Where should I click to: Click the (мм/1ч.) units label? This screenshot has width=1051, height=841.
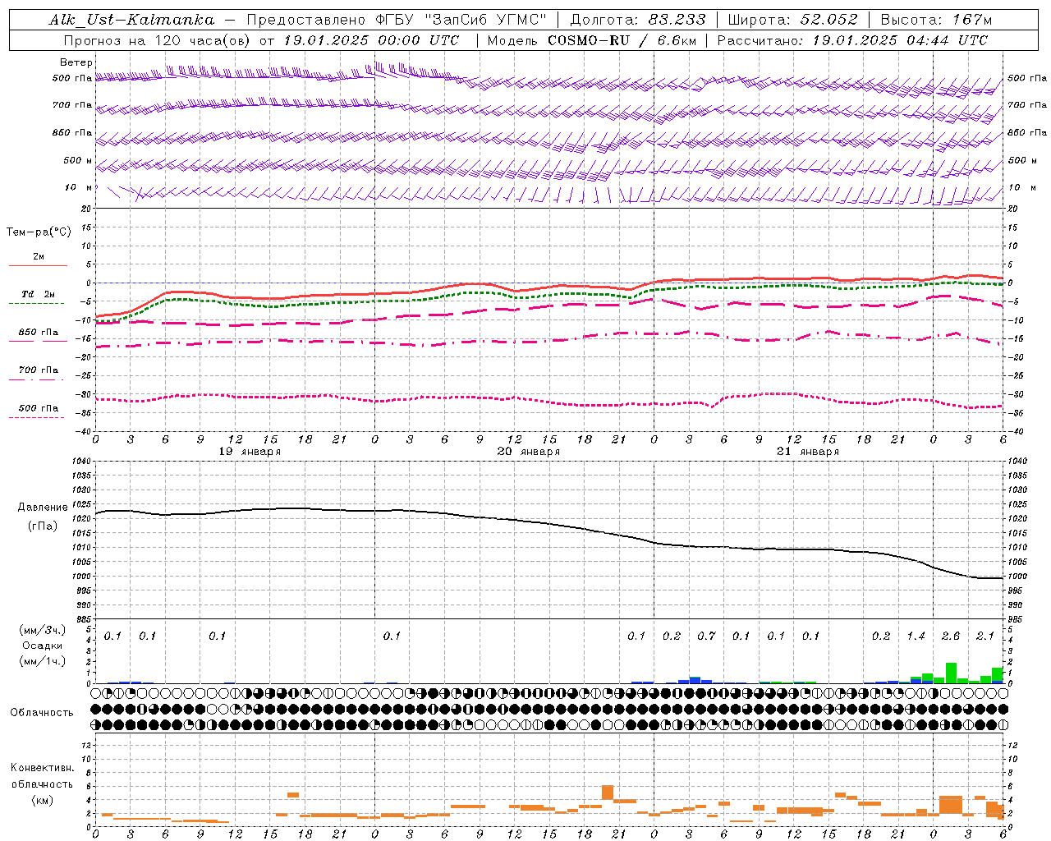tap(43, 661)
